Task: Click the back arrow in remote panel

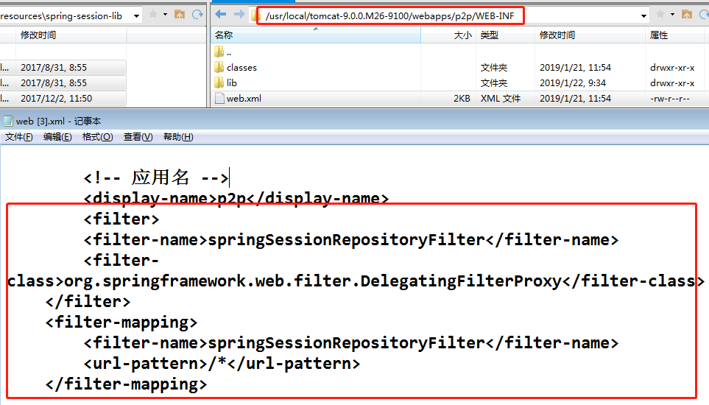Action: (x=222, y=15)
